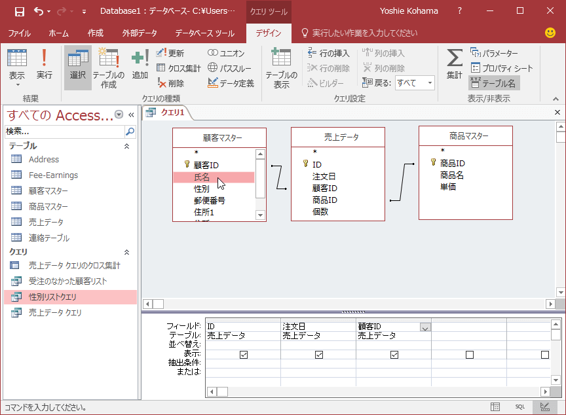Select the 性別リストクエリ query
Screen dimensions: 566x415
tap(71, 297)
